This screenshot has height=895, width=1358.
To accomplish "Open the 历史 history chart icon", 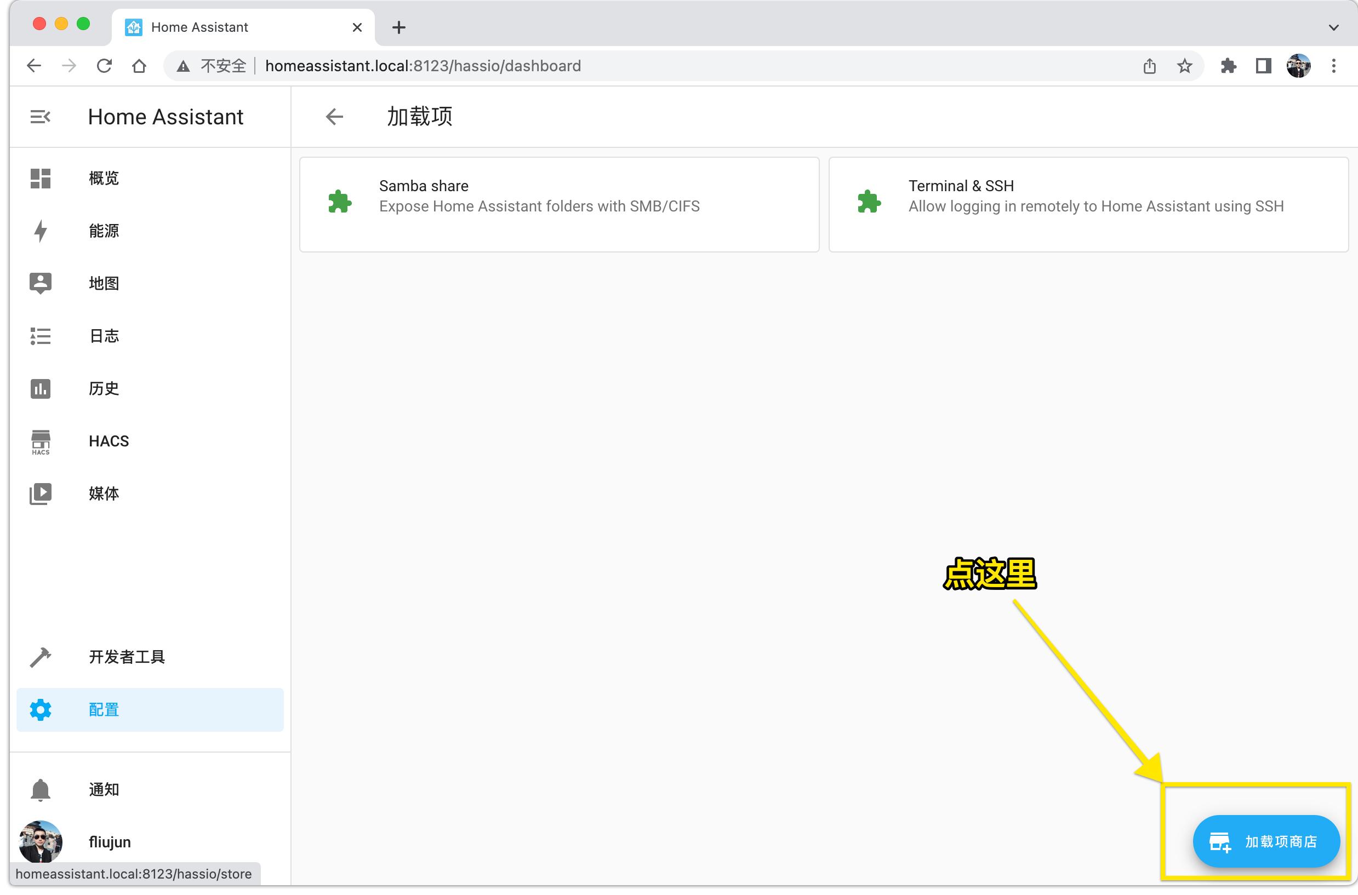I will click(x=40, y=389).
